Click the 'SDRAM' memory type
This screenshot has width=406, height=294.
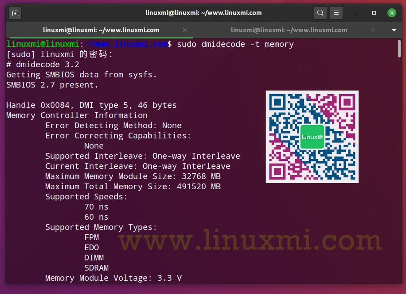point(96,268)
